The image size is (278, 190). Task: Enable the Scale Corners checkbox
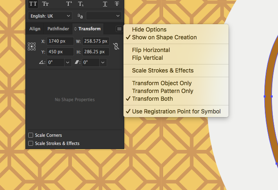(x=31, y=135)
